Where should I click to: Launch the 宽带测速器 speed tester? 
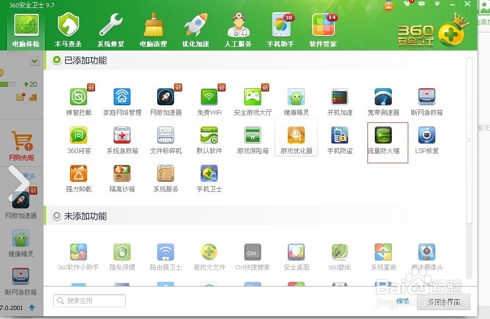coord(383,101)
